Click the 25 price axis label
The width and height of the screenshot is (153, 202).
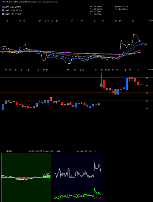[x=147, y=108]
